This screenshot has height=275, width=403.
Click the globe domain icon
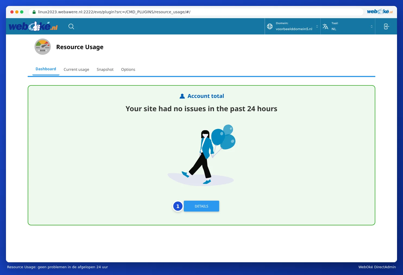click(x=270, y=26)
